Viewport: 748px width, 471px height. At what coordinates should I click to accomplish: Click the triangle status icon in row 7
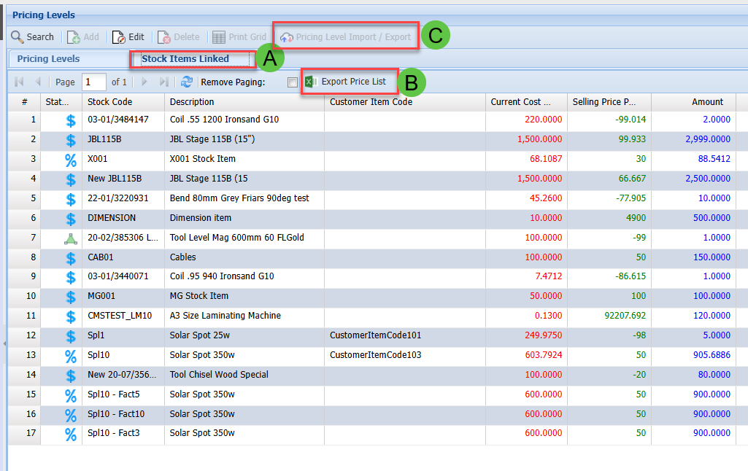click(x=71, y=238)
